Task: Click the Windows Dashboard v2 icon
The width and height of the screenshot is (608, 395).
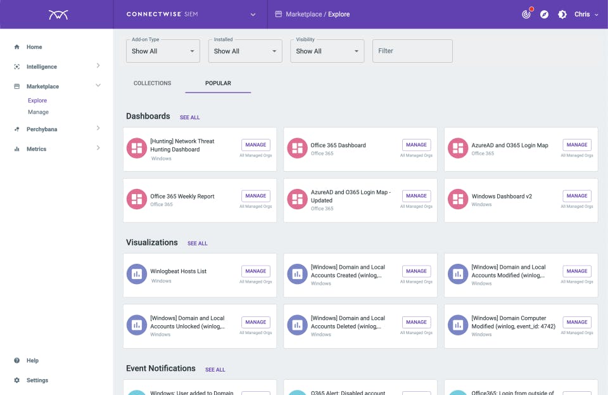Action: (458, 199)
